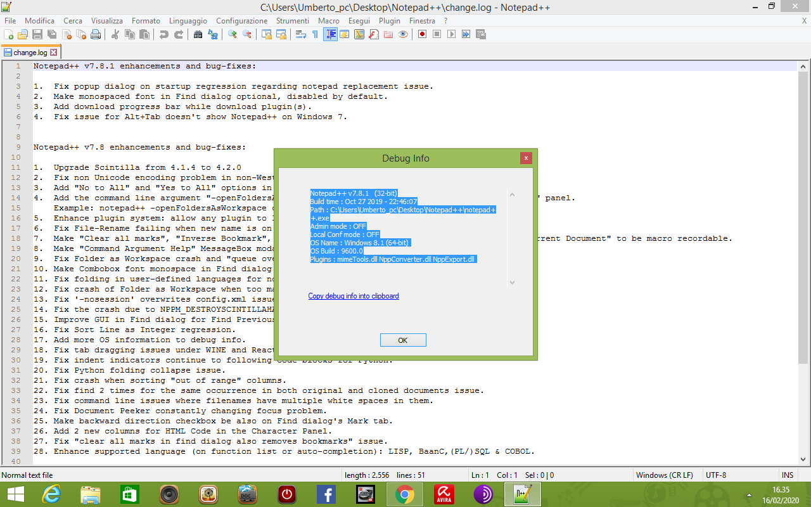This screenshot has width=811, height=507.
Task: Click OK in Debug Info dialog
Action: 403,340
